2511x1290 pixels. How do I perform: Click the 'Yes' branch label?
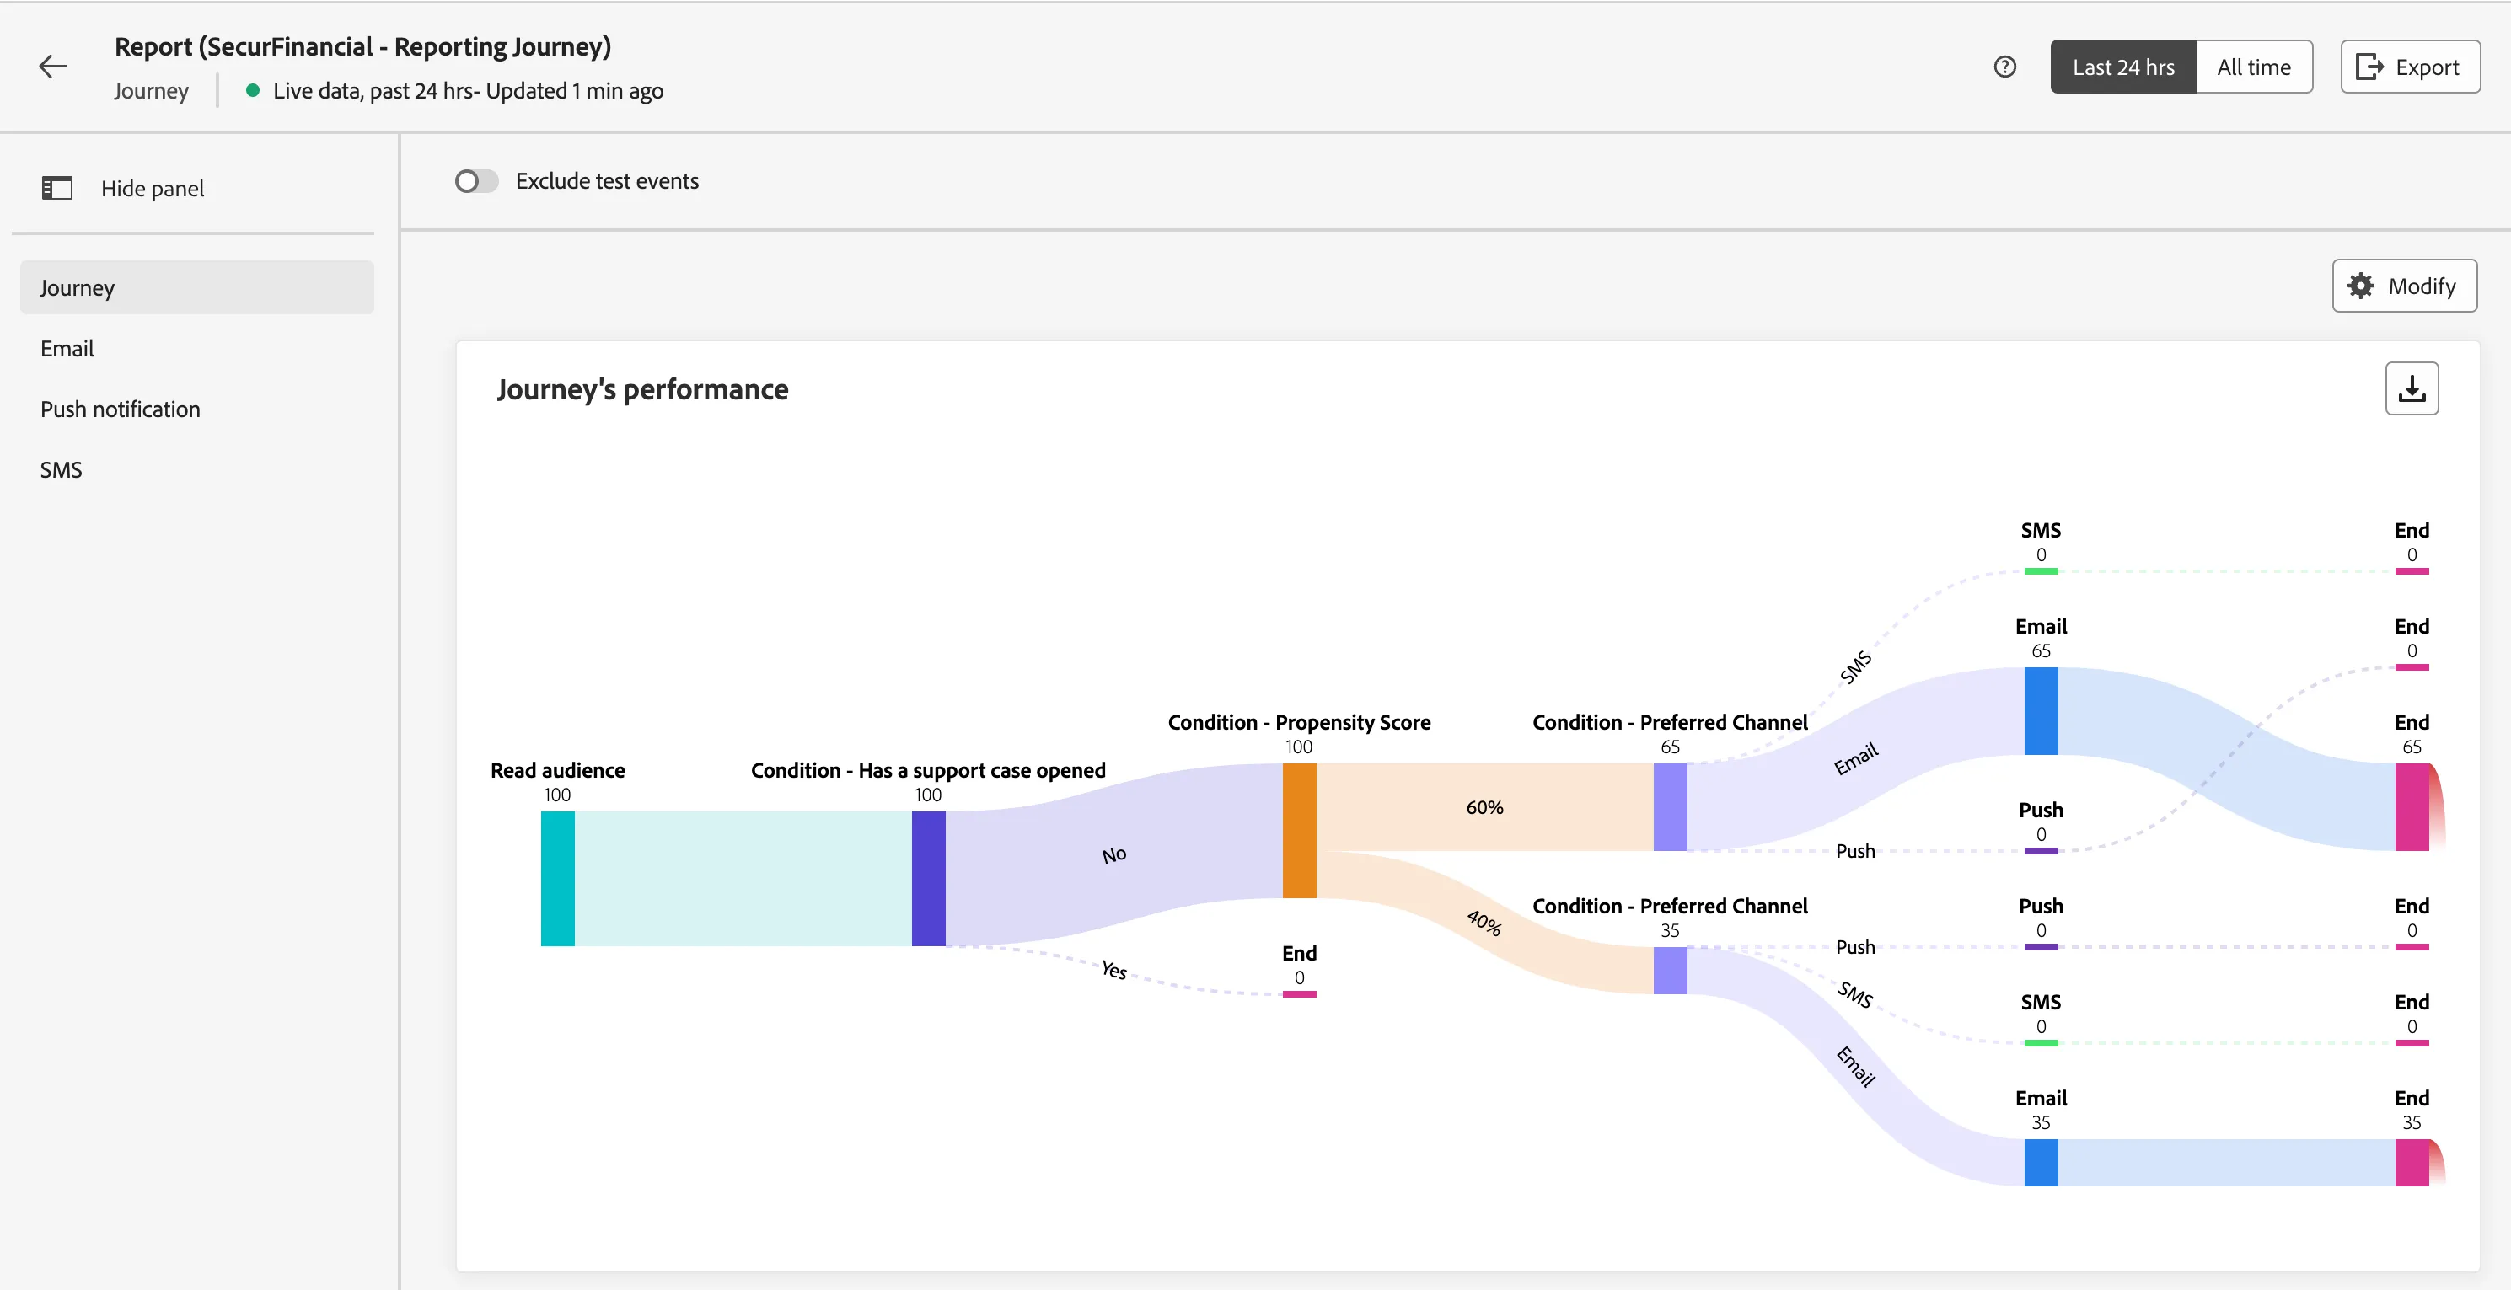1114,970
